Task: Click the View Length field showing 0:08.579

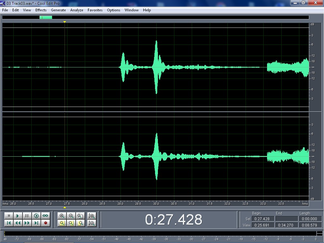Action: click(311, 225)
